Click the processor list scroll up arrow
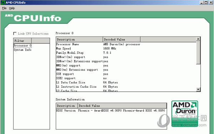Viewport: 214px width, 134px height. (x=198, y=39)
